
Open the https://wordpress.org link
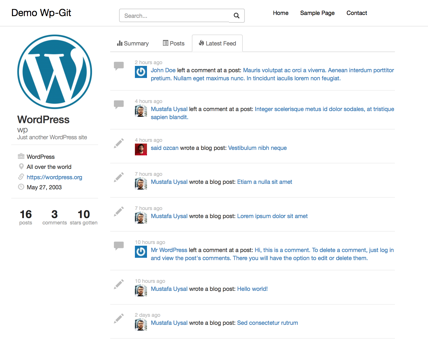[x=54, y=177]
